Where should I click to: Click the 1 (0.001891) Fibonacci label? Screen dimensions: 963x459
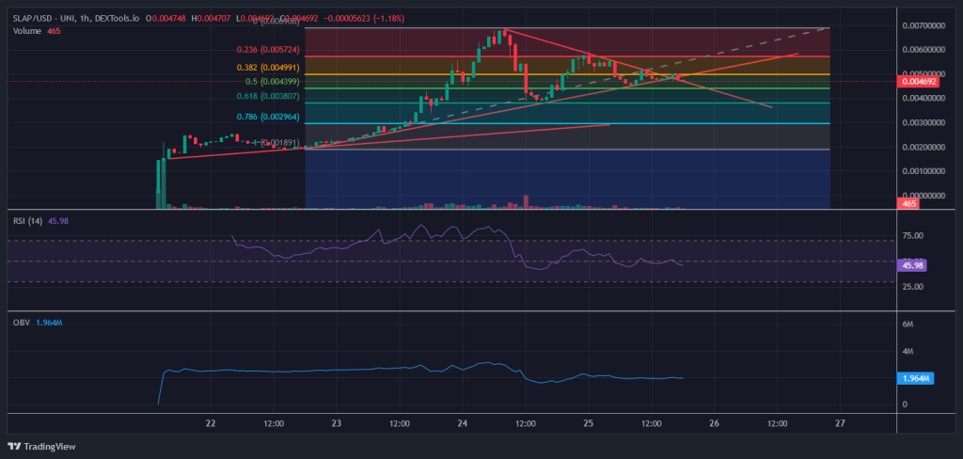(276, 143)
